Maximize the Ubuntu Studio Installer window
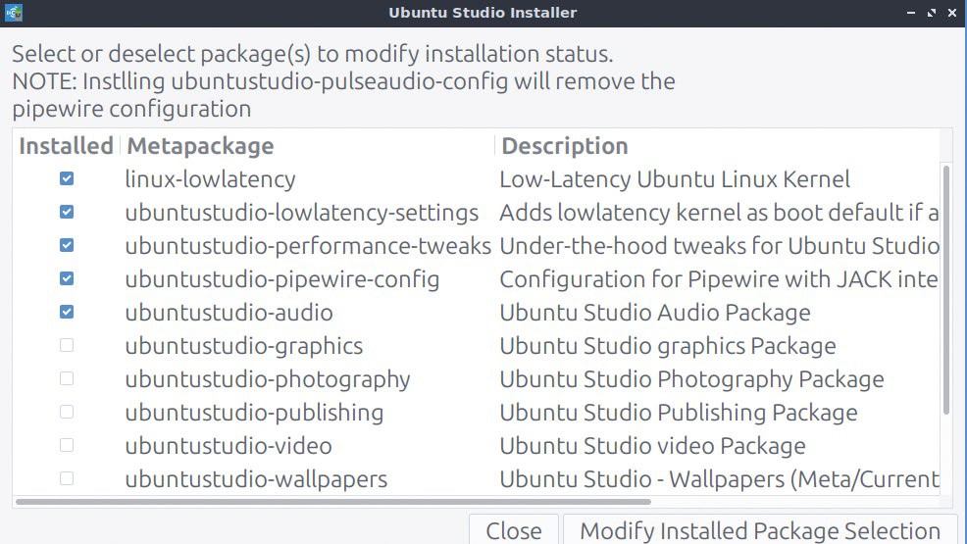This screenshot has width=967, height=544. [x=932, y=13]
